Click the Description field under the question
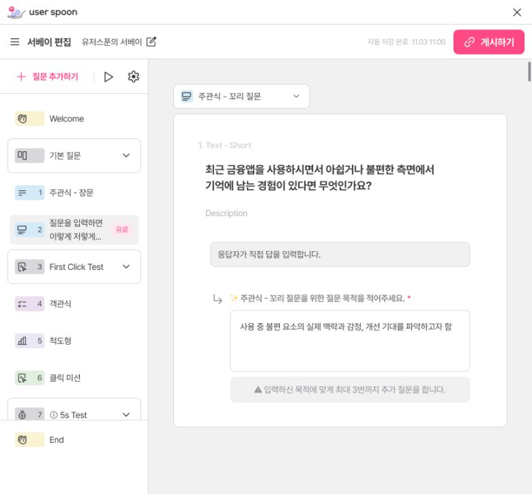The height and width of the screenshot is (494, 532). pyautogui.click(x=226, y=213)
